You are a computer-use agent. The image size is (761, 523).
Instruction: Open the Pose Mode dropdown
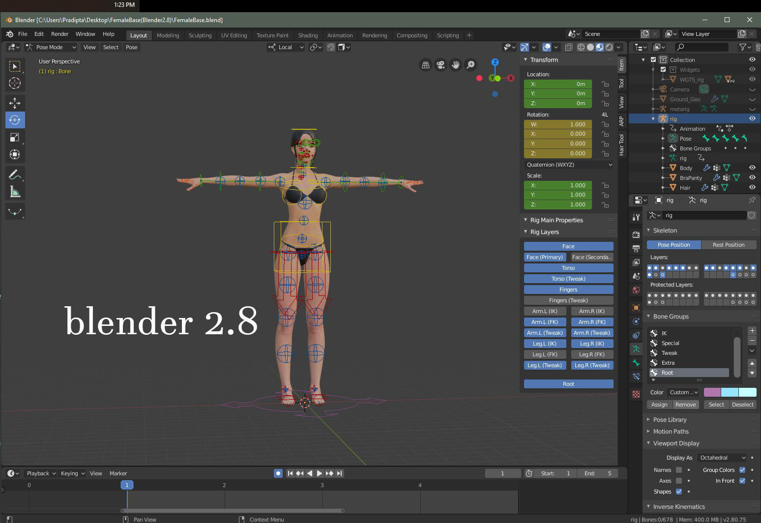(x=51, y=47)
